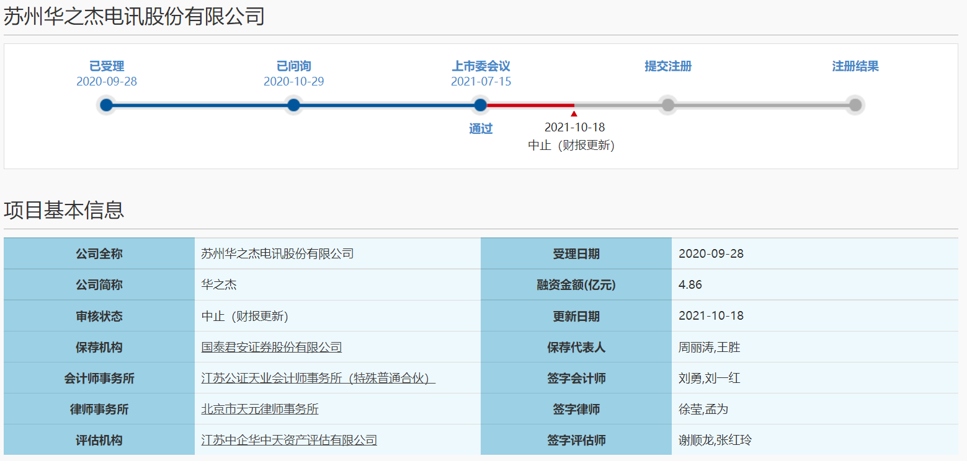Image resolution: width=967 pixels, height=461 pixels.
Task: Click the 签字会计师 header cell
Action: [x=576, y=378]
